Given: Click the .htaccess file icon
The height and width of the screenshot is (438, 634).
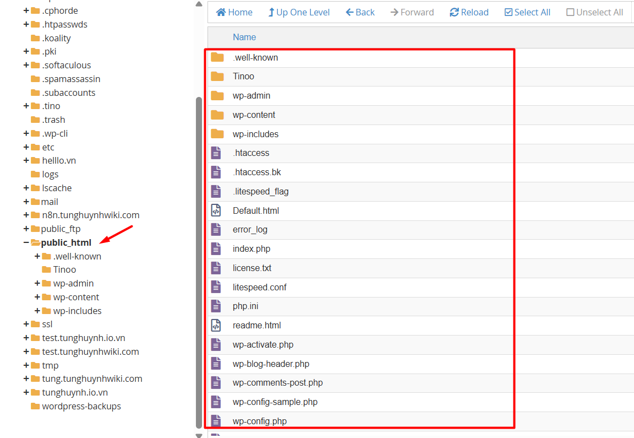Looking at the screenshot, I should (x=216, y=153).
